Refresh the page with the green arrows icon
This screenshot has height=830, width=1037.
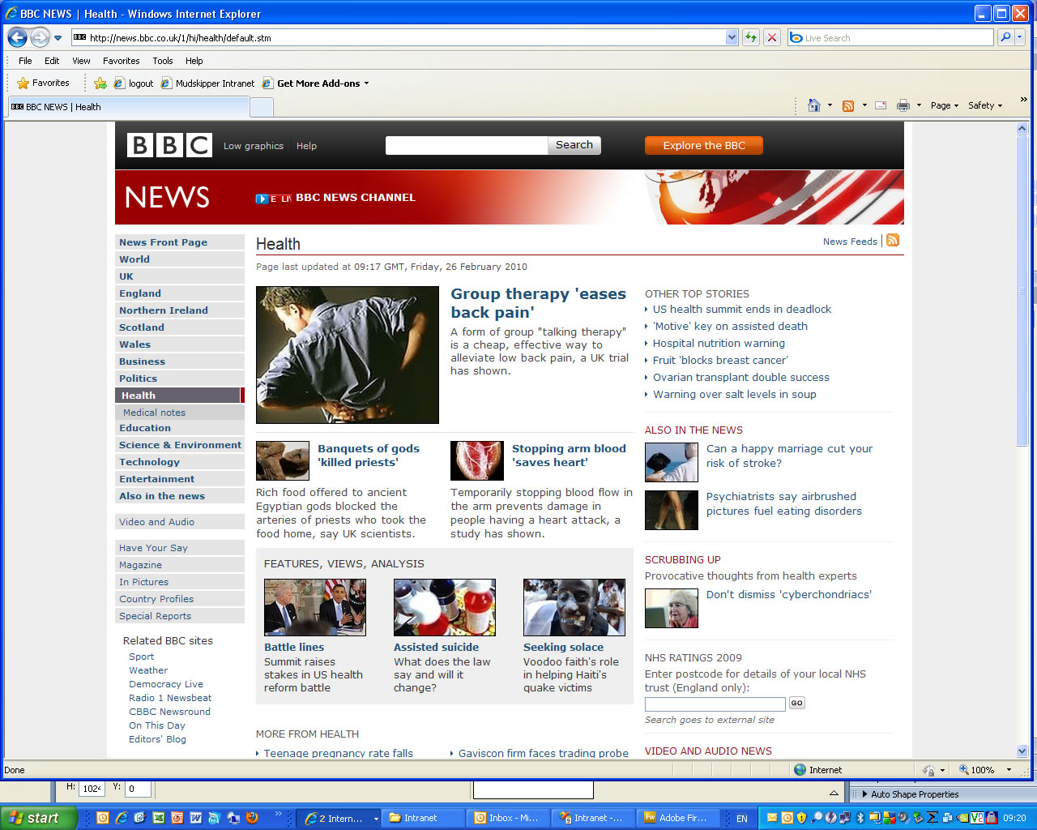click(x=751, y=37)
